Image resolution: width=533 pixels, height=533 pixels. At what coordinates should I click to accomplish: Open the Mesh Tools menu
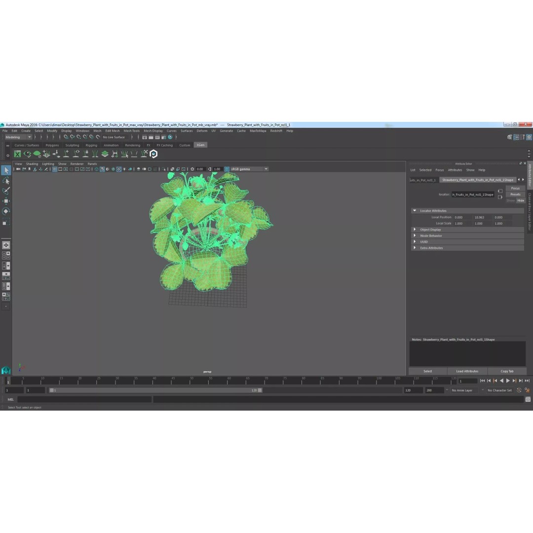click(x=132, y=131)
